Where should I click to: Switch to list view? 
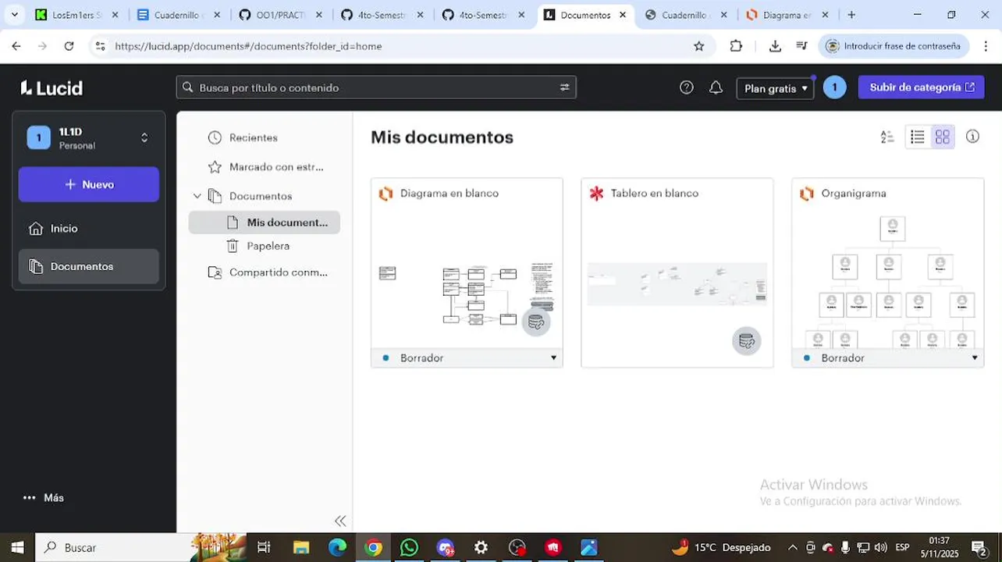click(x=918, y=137)
